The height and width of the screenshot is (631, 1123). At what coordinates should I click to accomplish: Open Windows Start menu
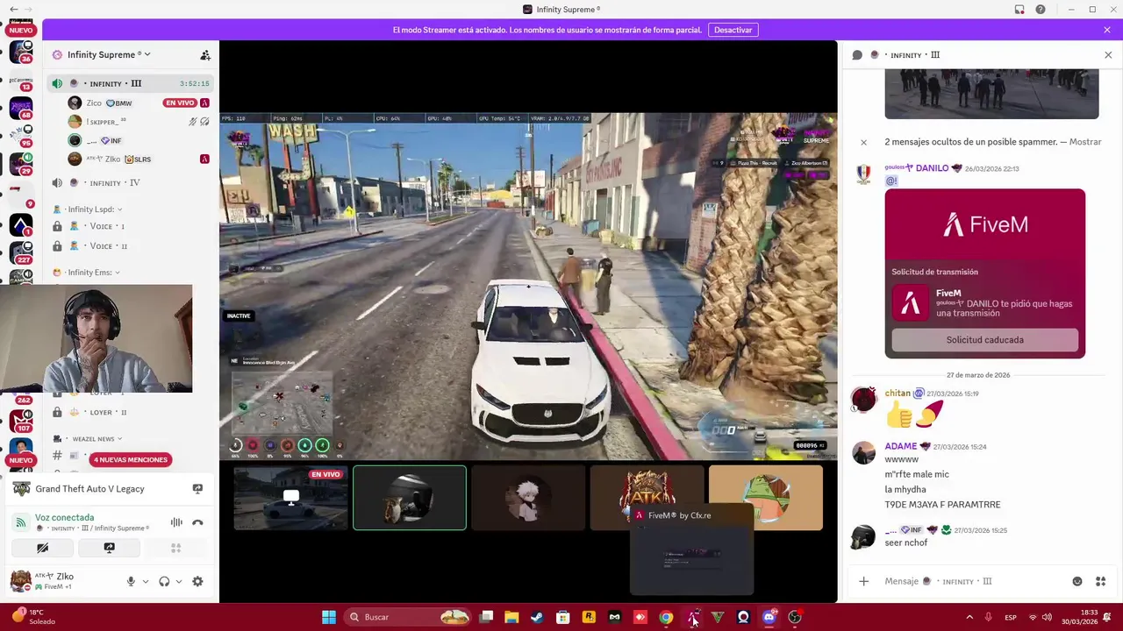click(328, 617)
